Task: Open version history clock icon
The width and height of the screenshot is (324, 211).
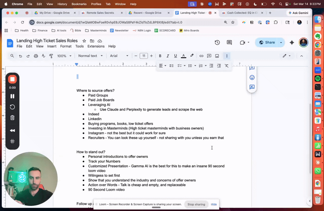Action: pos(217,42)
